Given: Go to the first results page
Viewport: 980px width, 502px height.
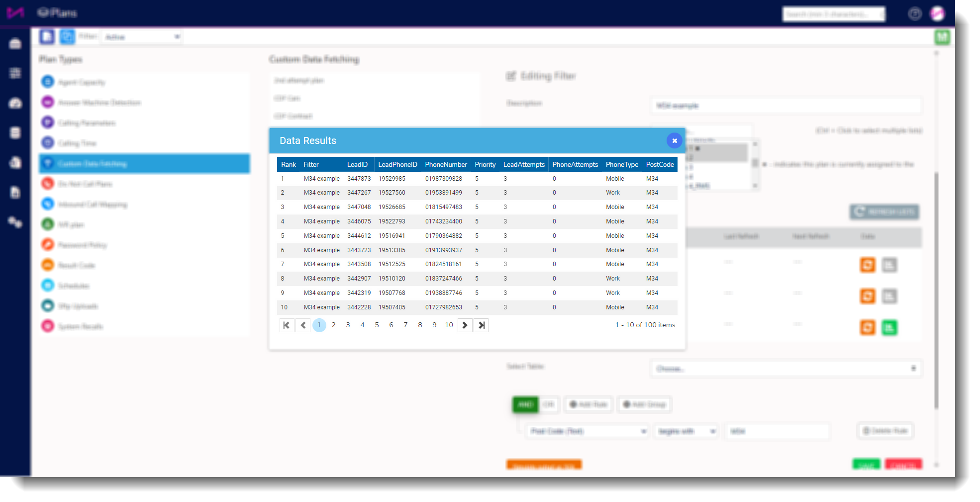Looking at the screenshot, I should click(x=287, y=325).
